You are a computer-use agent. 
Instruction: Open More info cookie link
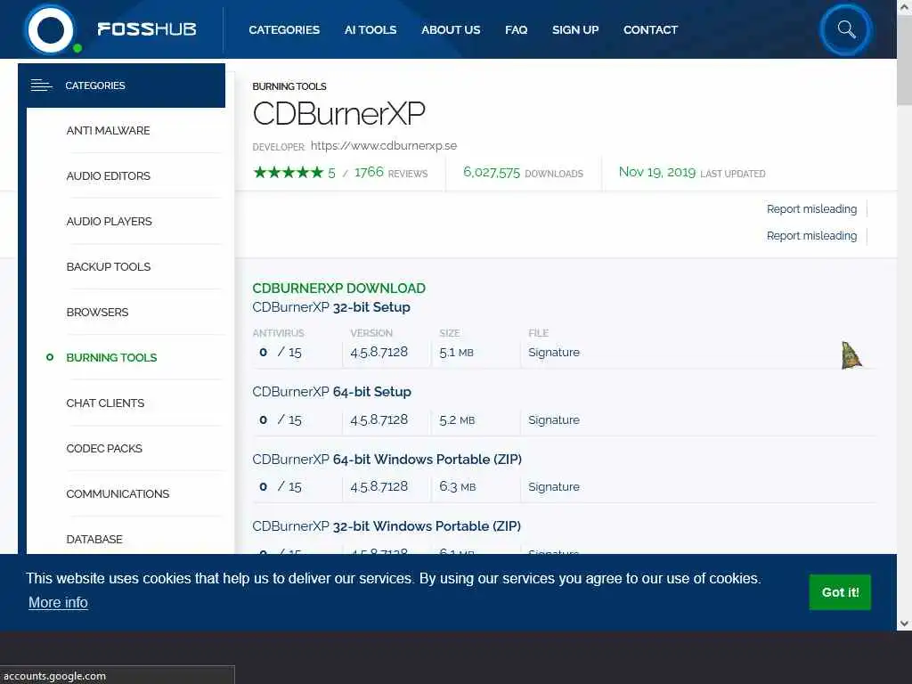point(58,603)
